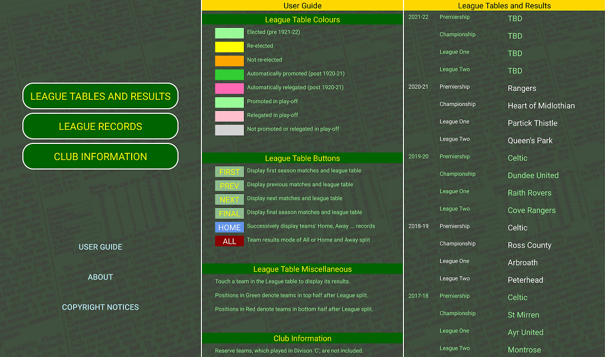Viewport: 606px width, 357px height.
Task: Open 2019-20 Premiership Celtic entry
Action: point(505,158)
